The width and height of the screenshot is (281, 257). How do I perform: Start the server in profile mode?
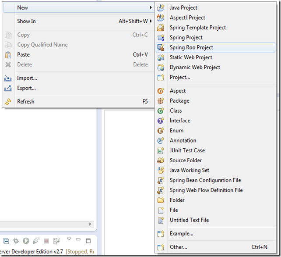click(36, 241)
